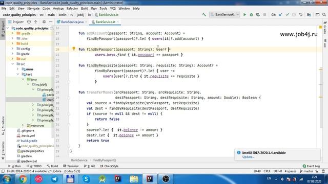Click the yellow inspection indicator at editor top right

(320, 27)
